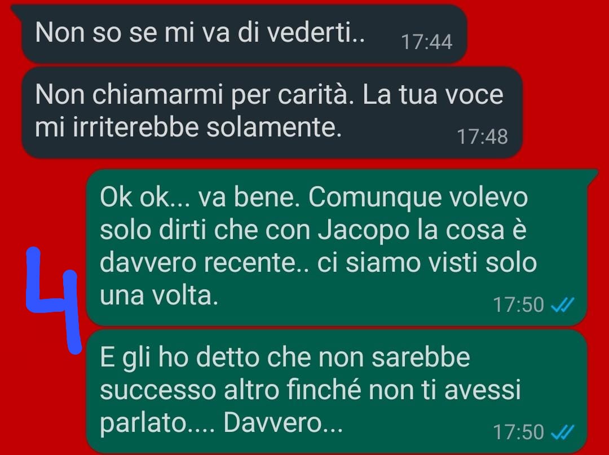Viewport: 609px width, 455px height.
Task: Click the word 'solamente.' in the grey bubble
Action: coord(274,128)
